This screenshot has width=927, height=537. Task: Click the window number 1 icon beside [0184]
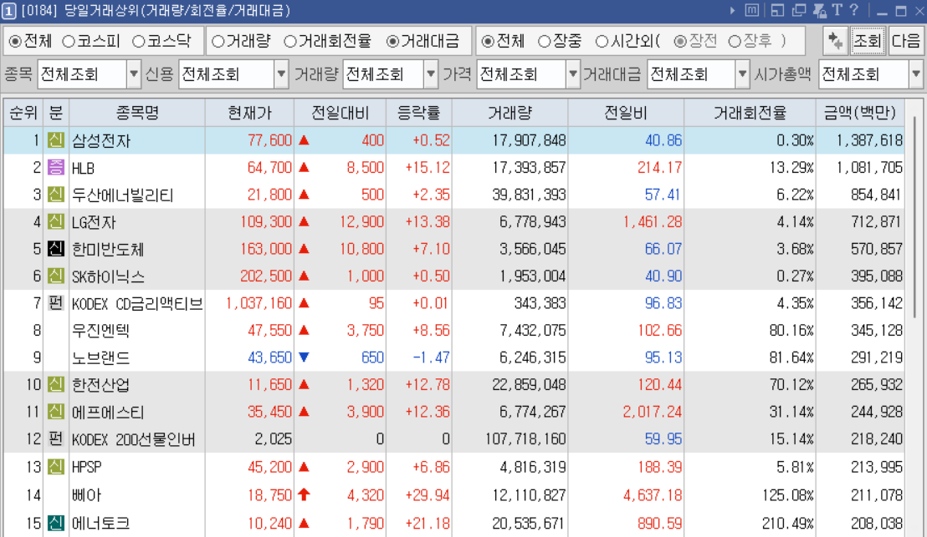coord(9,11)
